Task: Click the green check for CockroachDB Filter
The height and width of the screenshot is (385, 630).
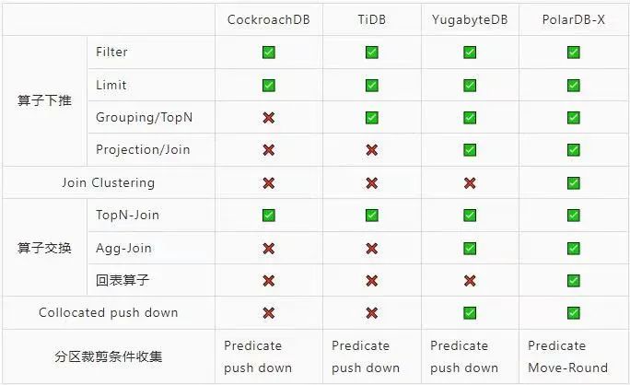Action: tap(268, 52)
